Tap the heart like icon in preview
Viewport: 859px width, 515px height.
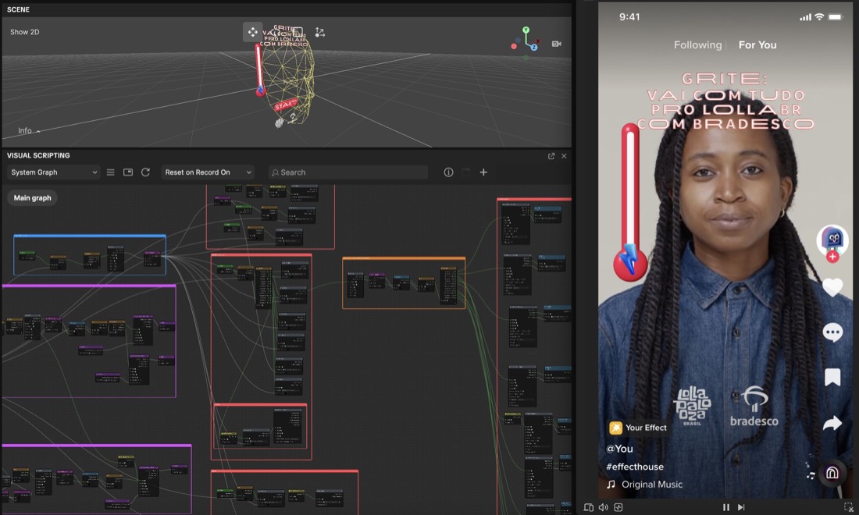click(832, 287)
